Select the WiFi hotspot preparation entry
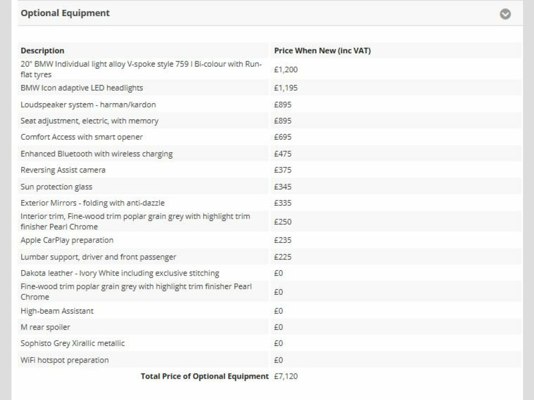 [x=65, y=360]
